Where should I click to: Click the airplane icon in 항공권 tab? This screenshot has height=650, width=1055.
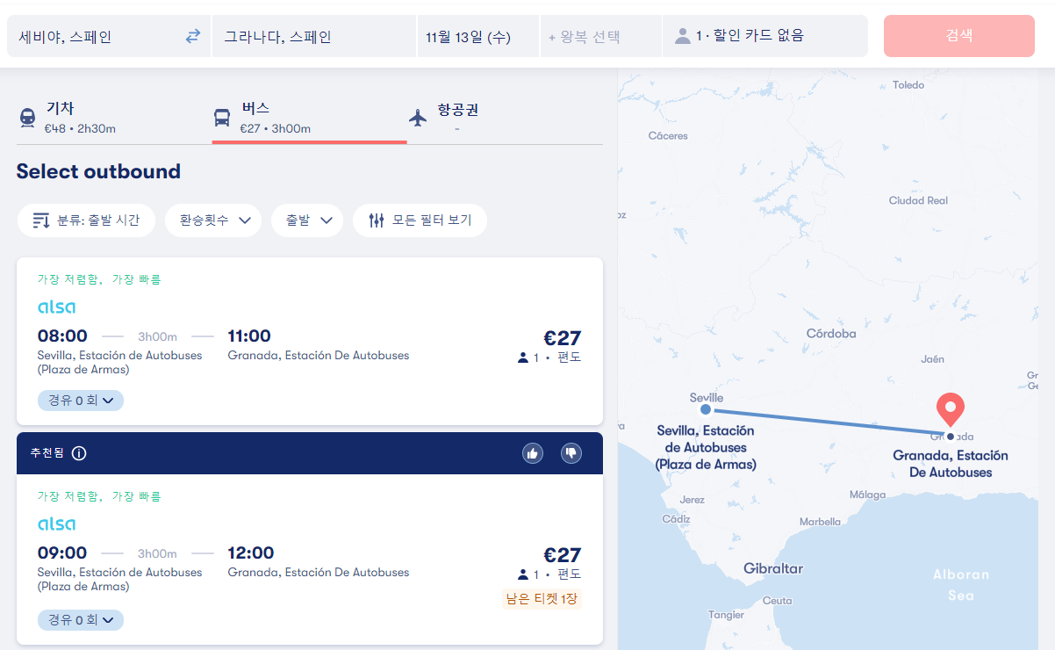coord(418,118)
